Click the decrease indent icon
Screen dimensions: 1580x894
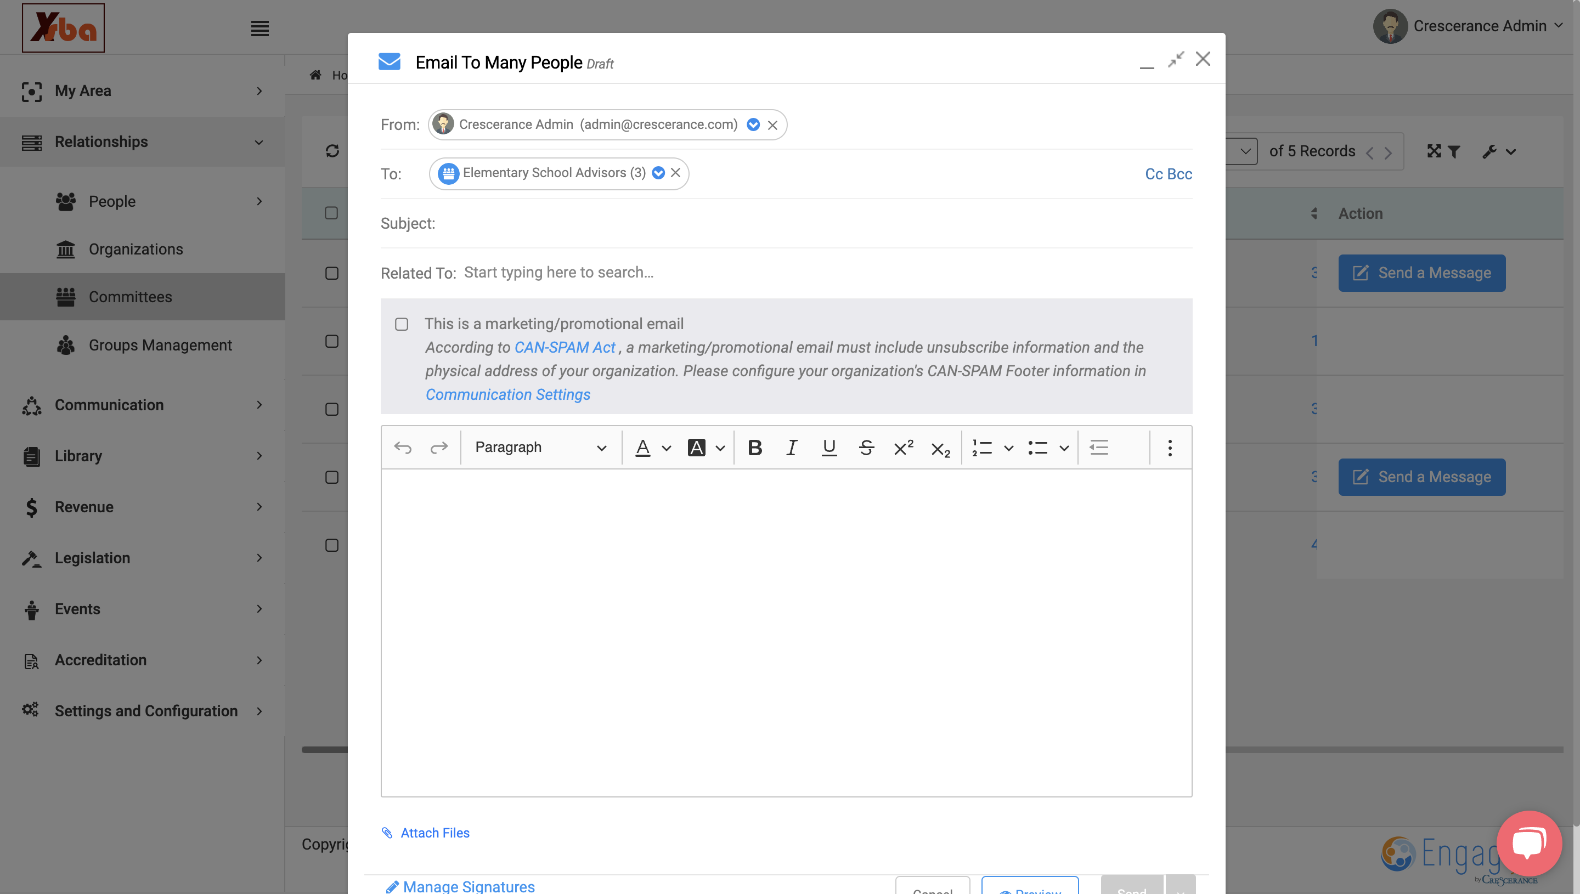coord(1098,448)
